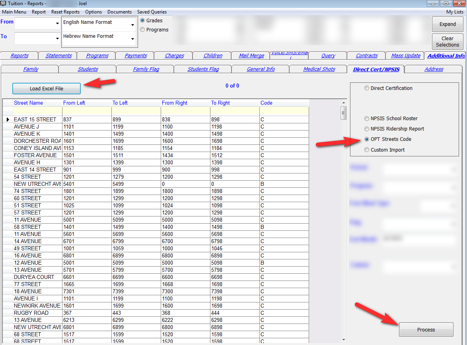Open the Direct Cert/NPSIS sub-tab

376,69
